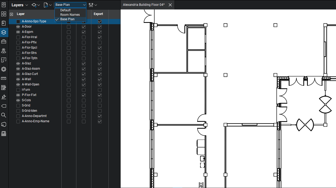Uncheck Export for A-Anno-Emp-Name

pyautogui.click(x=100, y=121)
